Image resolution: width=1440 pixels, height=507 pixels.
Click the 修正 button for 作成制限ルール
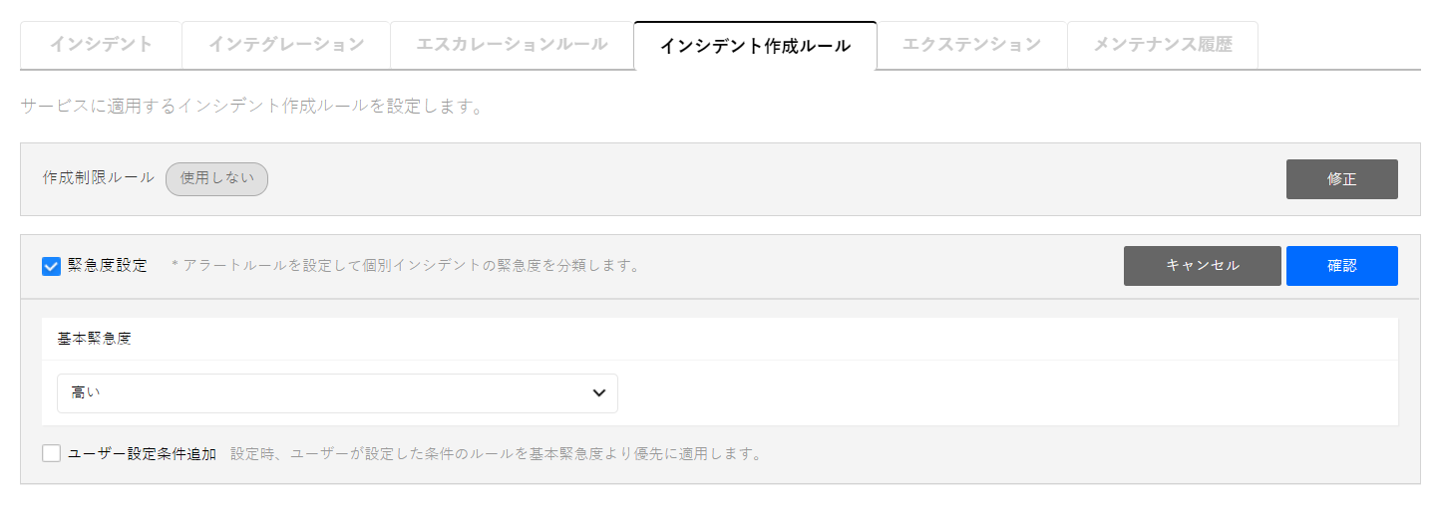point(1341,179)
